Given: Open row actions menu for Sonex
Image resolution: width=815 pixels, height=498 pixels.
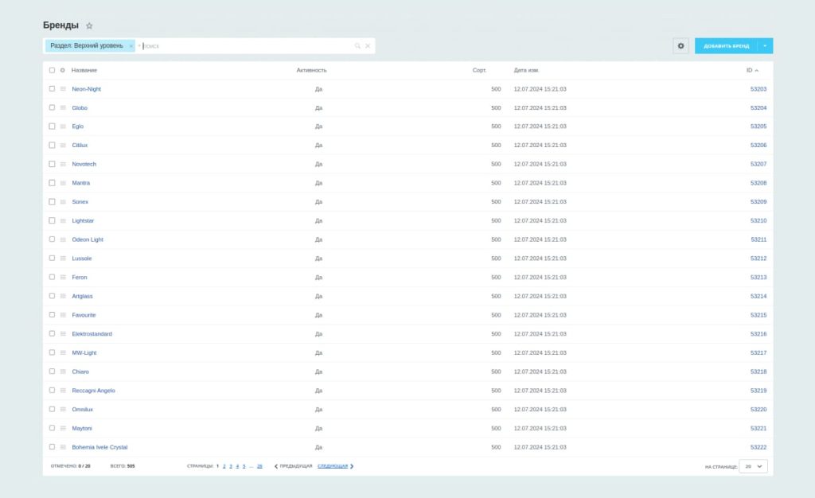Looking at the screenshot, I should [x=63, y=201].
